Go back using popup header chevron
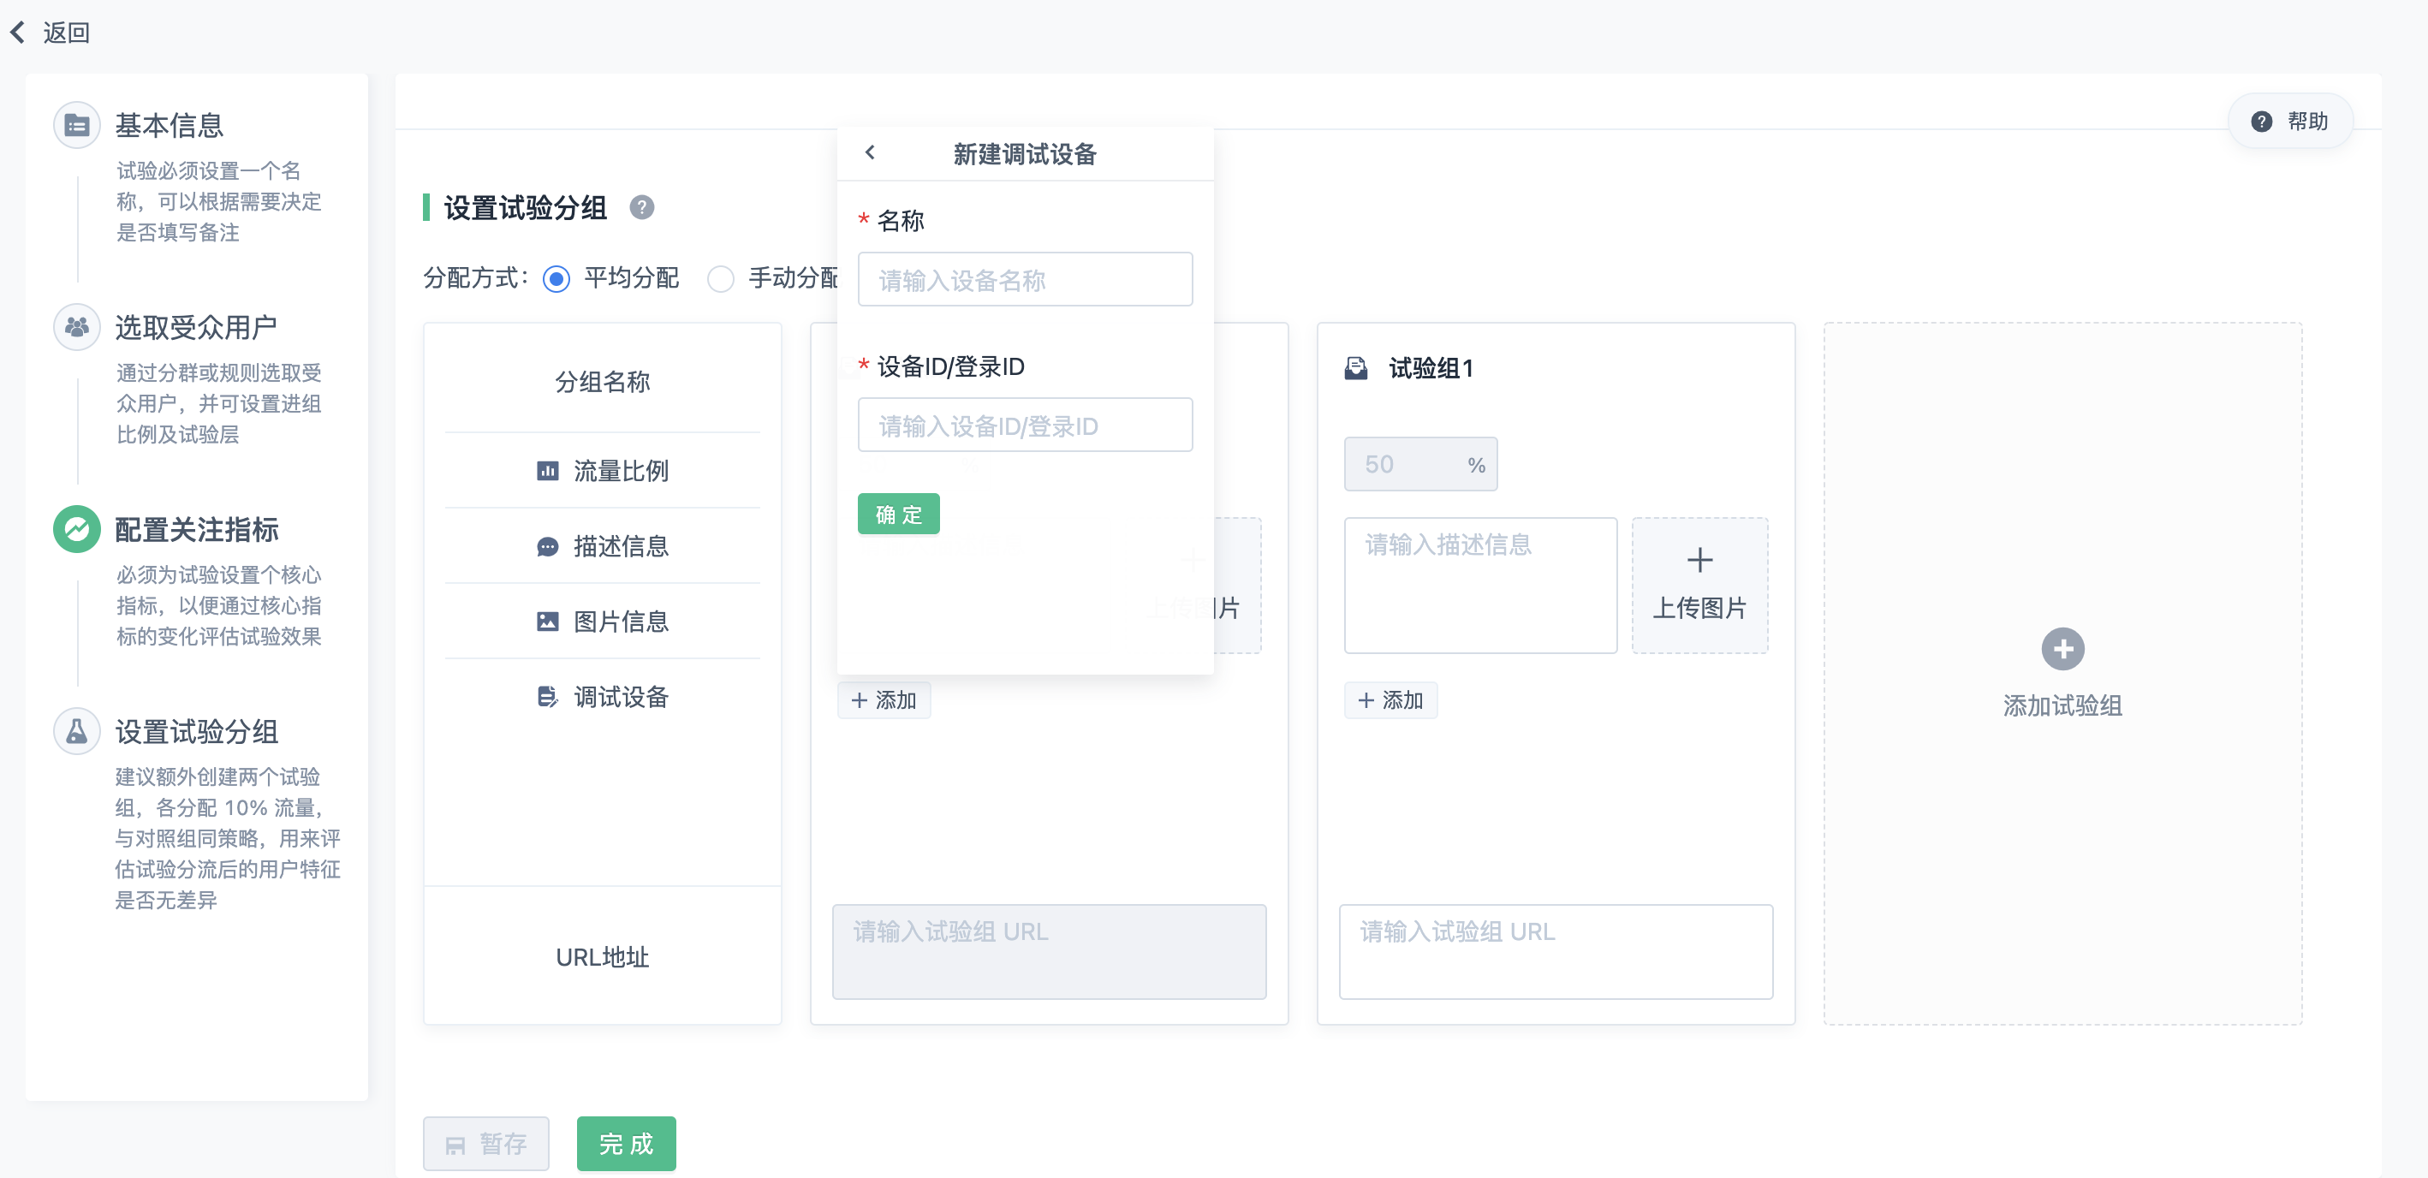The height and width of the screenshot is (1178, 2428). 870,152
